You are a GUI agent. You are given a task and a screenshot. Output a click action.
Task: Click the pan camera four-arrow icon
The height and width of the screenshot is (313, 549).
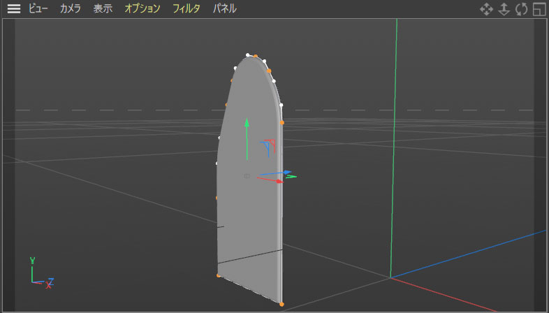486,9
